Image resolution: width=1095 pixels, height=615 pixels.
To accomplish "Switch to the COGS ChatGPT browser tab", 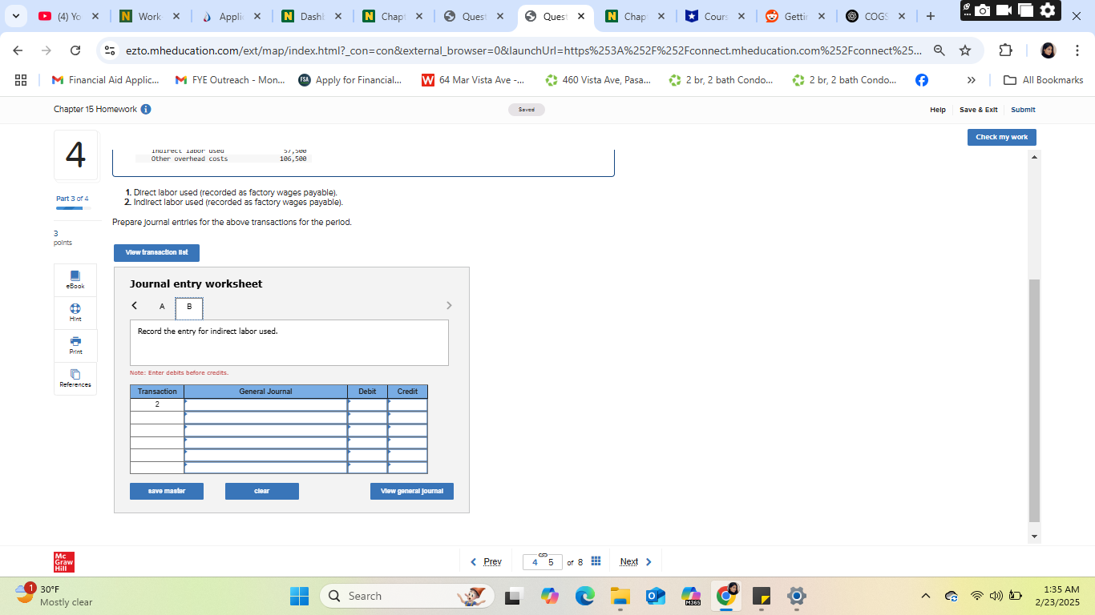I will [877, 16].
